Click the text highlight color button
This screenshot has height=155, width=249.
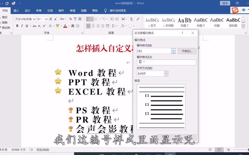[x=57, y=26]
